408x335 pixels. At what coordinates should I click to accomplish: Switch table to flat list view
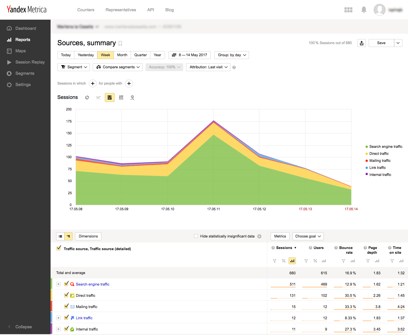[x=60, y=236]
